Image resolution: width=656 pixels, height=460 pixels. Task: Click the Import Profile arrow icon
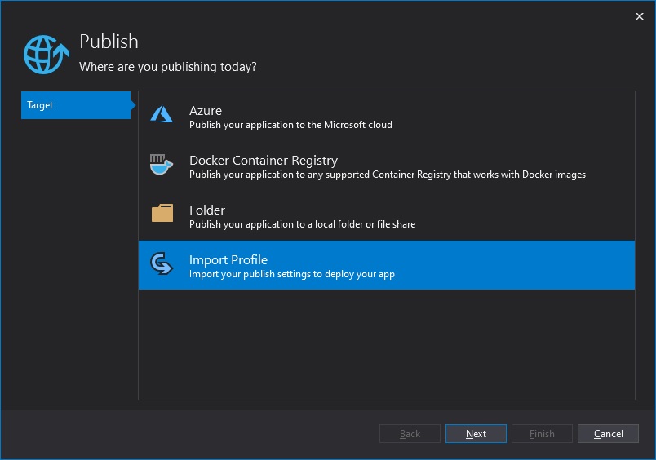(162, 263)
